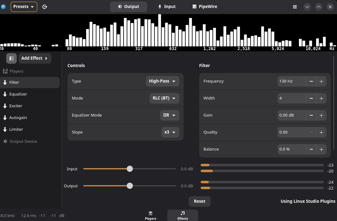Open the Add Effect menu

[x=35, y=58]
